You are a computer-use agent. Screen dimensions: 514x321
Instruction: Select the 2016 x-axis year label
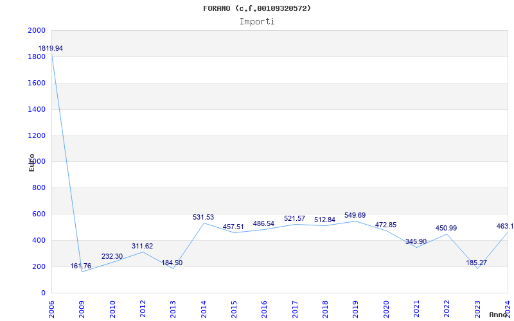[264, 309]
